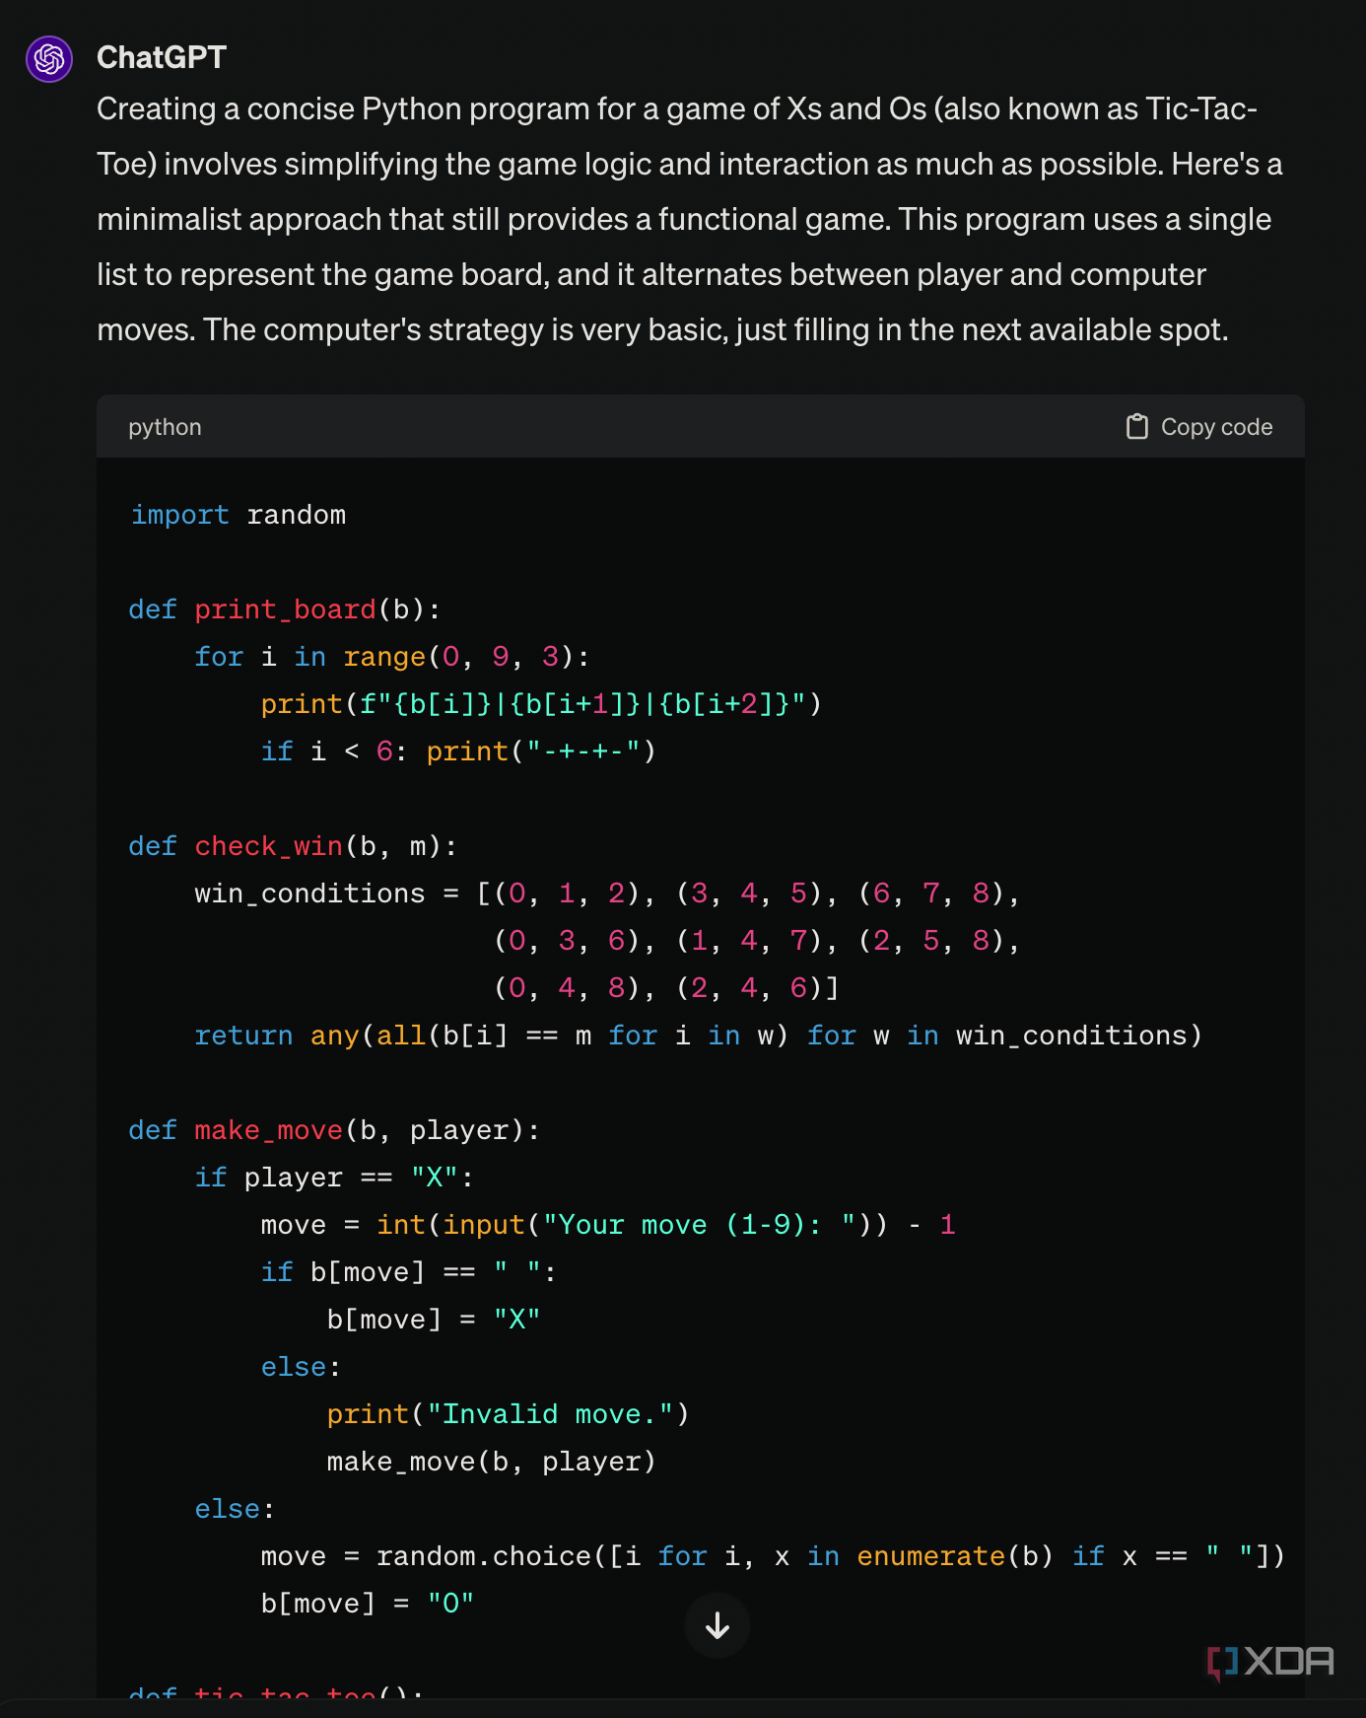The width and height of the screenshot is (1366, 1718).
Task: Click the "Invalid move." string in code
Action: pos(549,1414)
